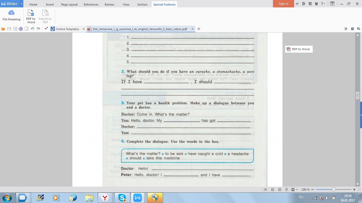The width and height of the screenshot is (362, 203).
Task: Open the help question mark dropdown
Action: 323,4
